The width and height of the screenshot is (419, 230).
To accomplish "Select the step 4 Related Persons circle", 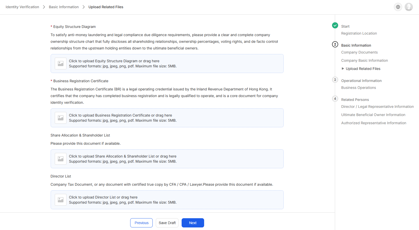I will (x=335, y=99).
